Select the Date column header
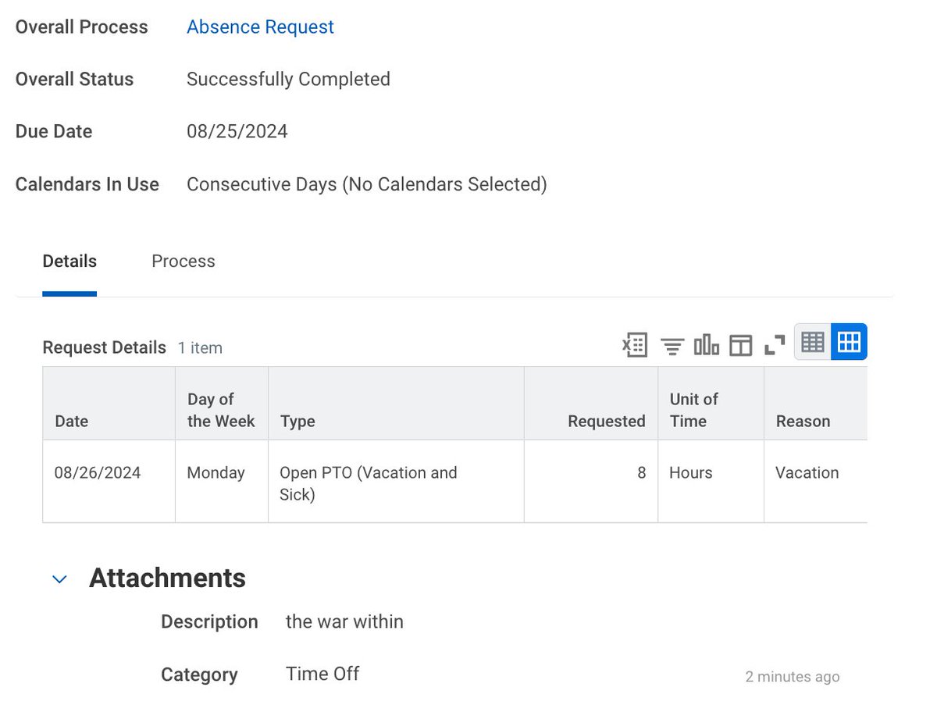Image resolution: width=937 pixels, height=712 pixels. coord(109,404)
